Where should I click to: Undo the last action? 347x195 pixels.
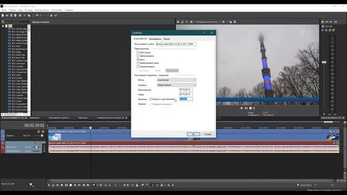coord(37,16)
